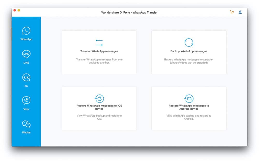Select the Kik chat icon
This screenshot has width=259, height=162.
click(26, 77)
